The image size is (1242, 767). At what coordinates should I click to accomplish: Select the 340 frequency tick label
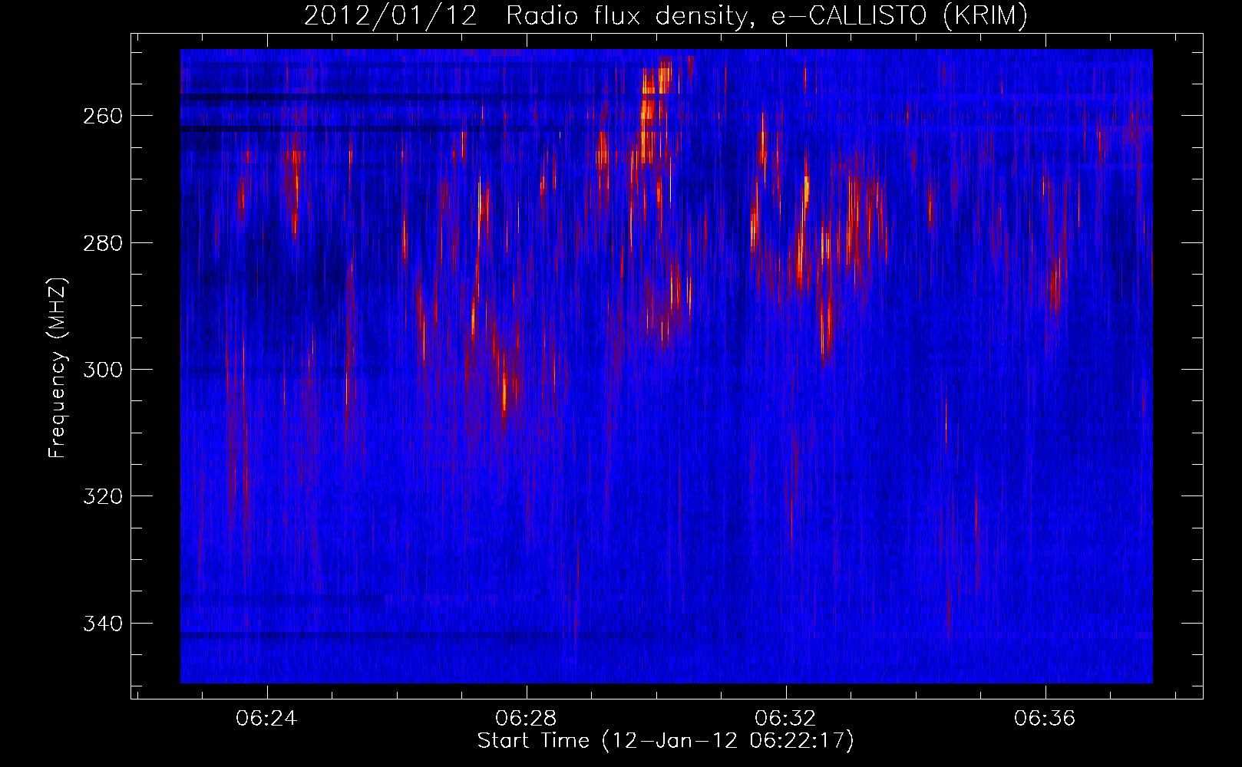pyautogui.click(x=103, y=624)
